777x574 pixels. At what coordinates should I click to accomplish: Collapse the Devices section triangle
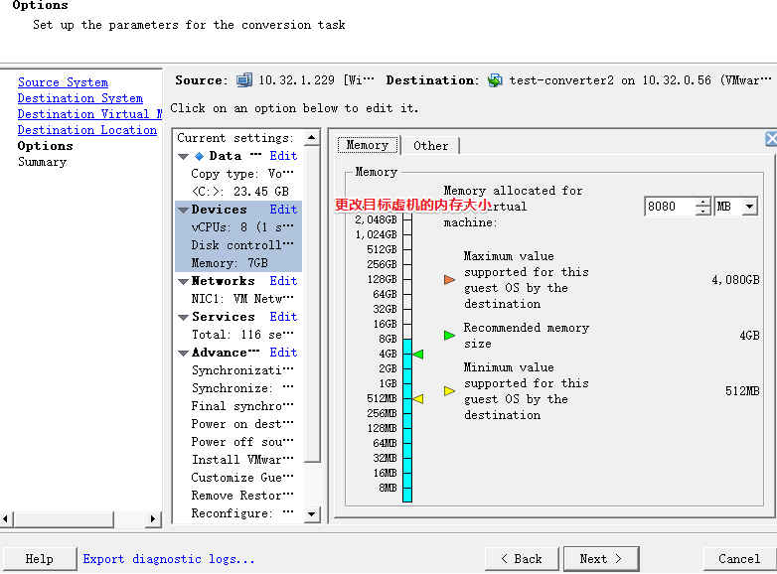coord(184,211)
